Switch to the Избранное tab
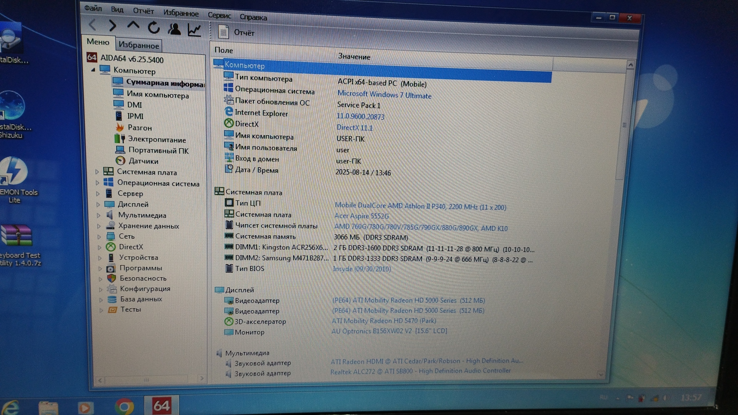The width and height of the screenshot is (738, 415). 138,45
